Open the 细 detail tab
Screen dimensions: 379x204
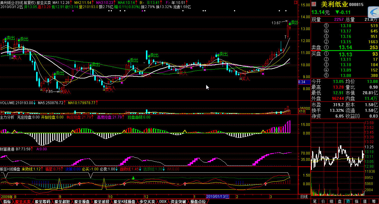[331, 202]
